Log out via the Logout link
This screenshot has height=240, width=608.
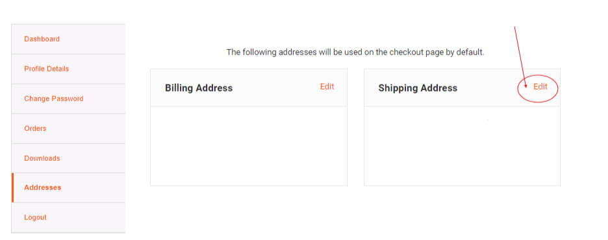pyautogui.click(x=68, y=217)
